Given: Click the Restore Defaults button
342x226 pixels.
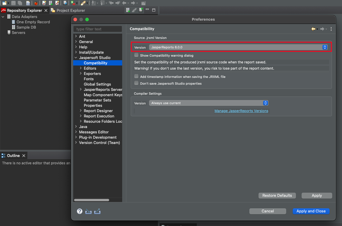Looking at the screenshot, I should pos(277,195).
